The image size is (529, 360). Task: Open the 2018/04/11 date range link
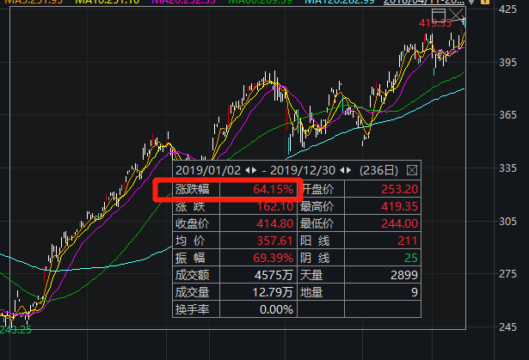(424, 2)
